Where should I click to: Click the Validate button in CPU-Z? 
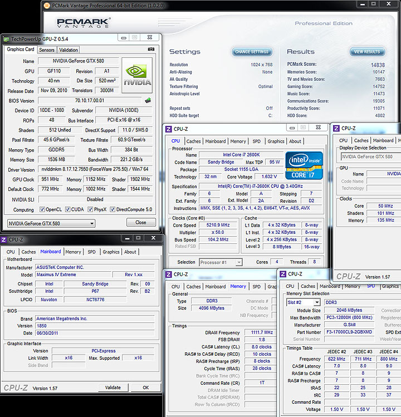click(113, 387)
